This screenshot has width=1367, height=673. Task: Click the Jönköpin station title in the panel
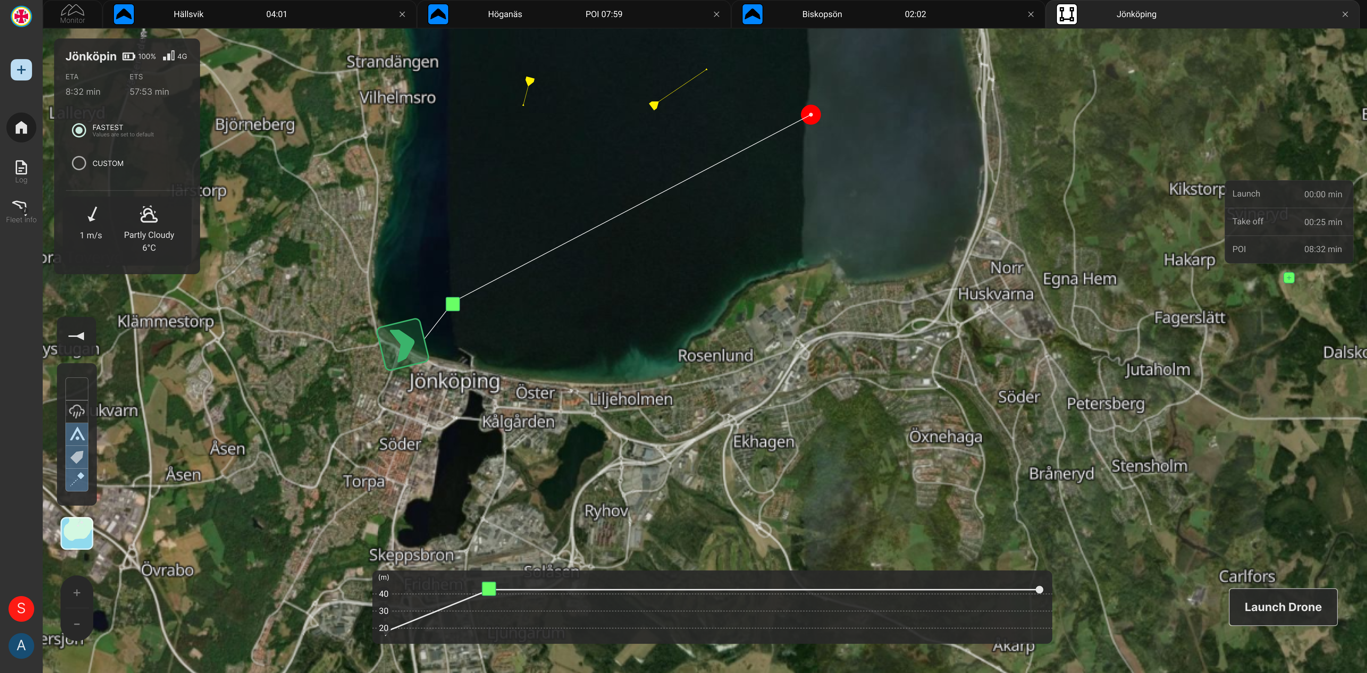(91, 56)
